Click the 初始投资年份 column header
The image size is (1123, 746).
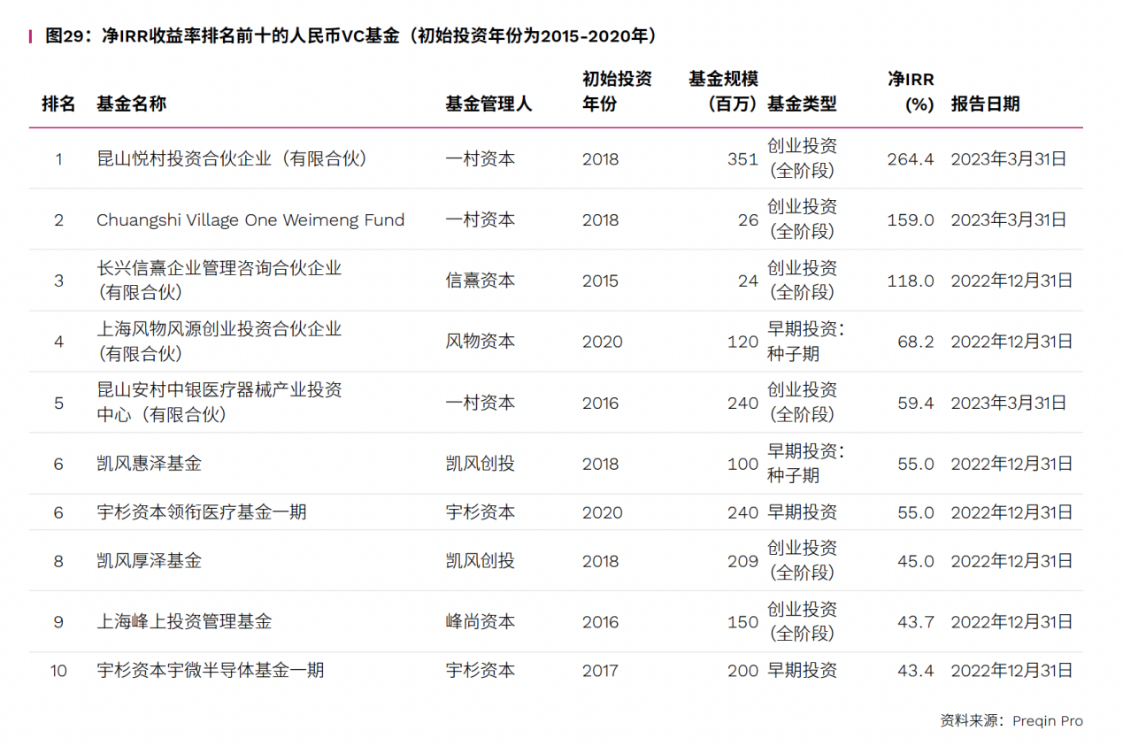617,91
